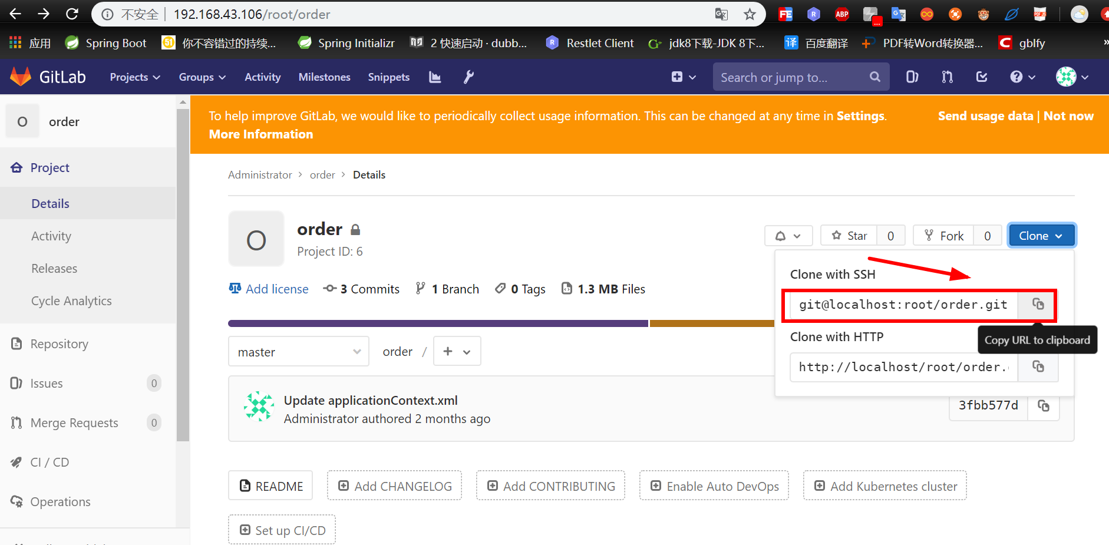Open the instance statistics chart icon
Screen dimensions: 1109x545
coord(435,77)
